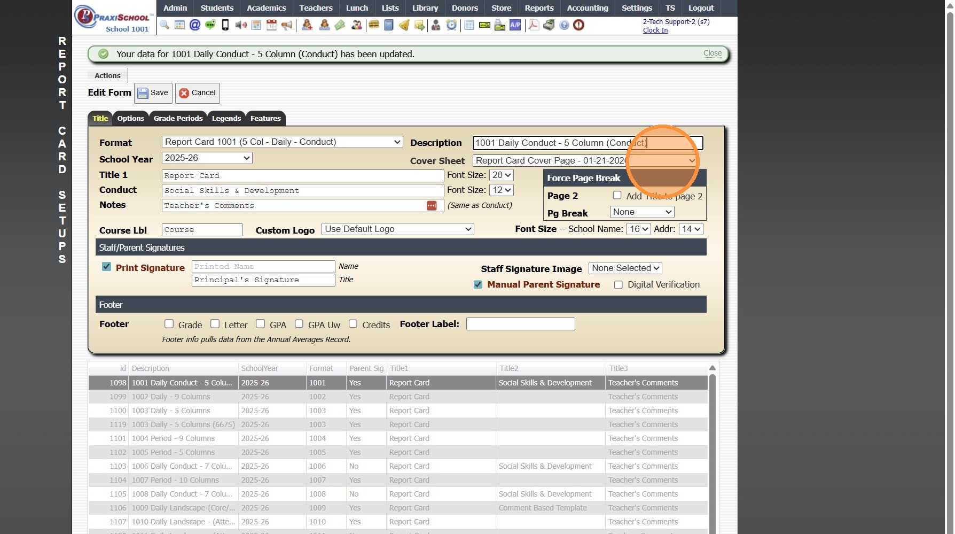Open the Accounting menu
The height and width of the screenshot is (534, 955).
click(588, 8)
